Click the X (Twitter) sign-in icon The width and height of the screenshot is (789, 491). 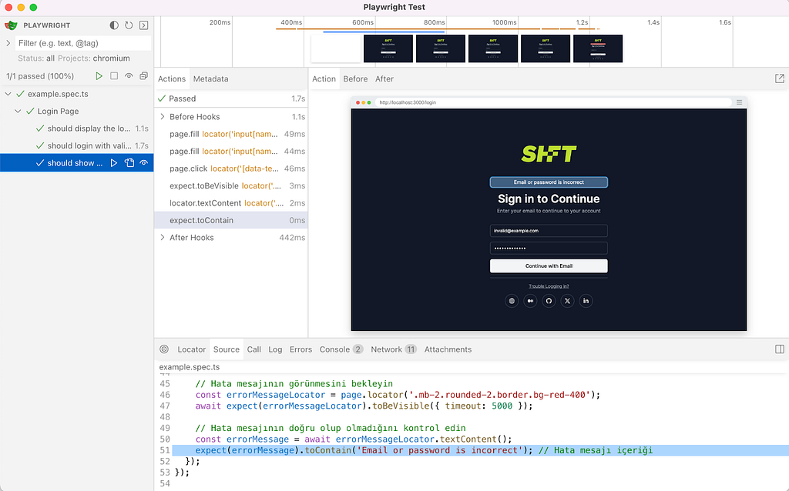coord(568,301)
